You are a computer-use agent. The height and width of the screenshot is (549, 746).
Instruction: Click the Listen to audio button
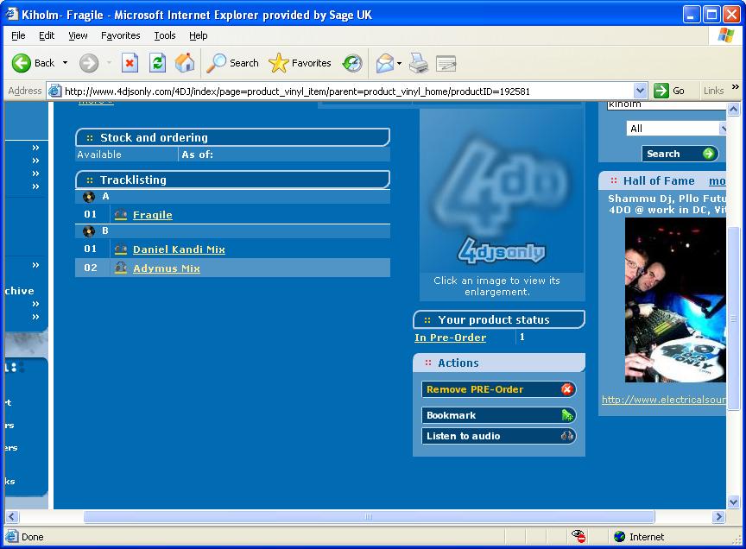[x=498, y=436]
